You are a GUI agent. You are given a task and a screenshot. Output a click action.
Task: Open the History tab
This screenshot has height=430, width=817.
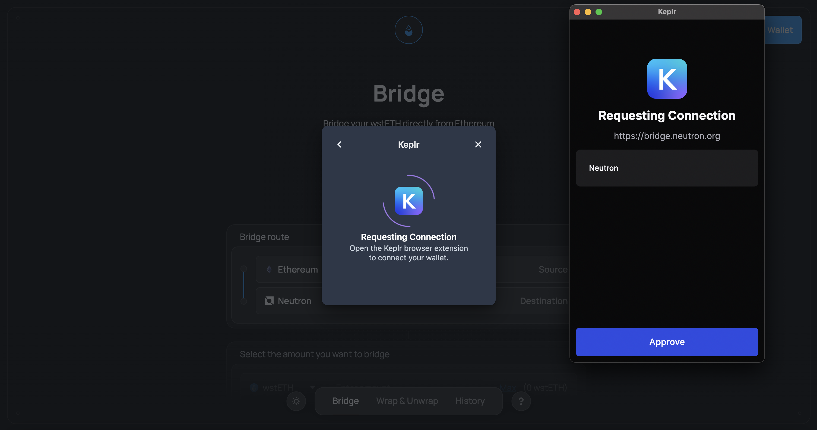pos(470,401)
